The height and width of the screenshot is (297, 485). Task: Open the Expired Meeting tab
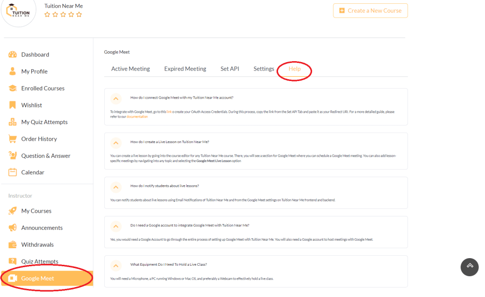185,69
